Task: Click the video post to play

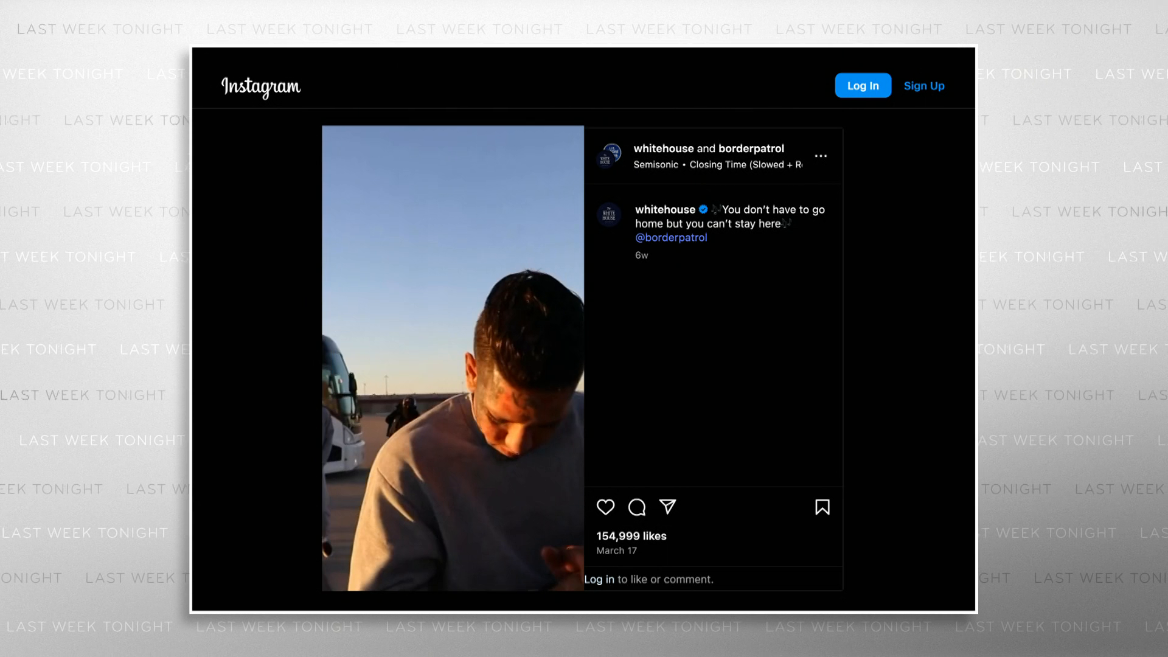Action: click(x=453, y=358)
